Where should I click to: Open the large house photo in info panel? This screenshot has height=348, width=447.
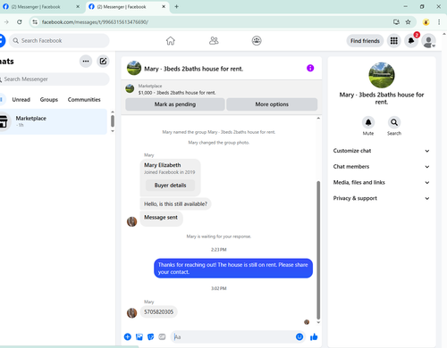(x=382, y=75)
